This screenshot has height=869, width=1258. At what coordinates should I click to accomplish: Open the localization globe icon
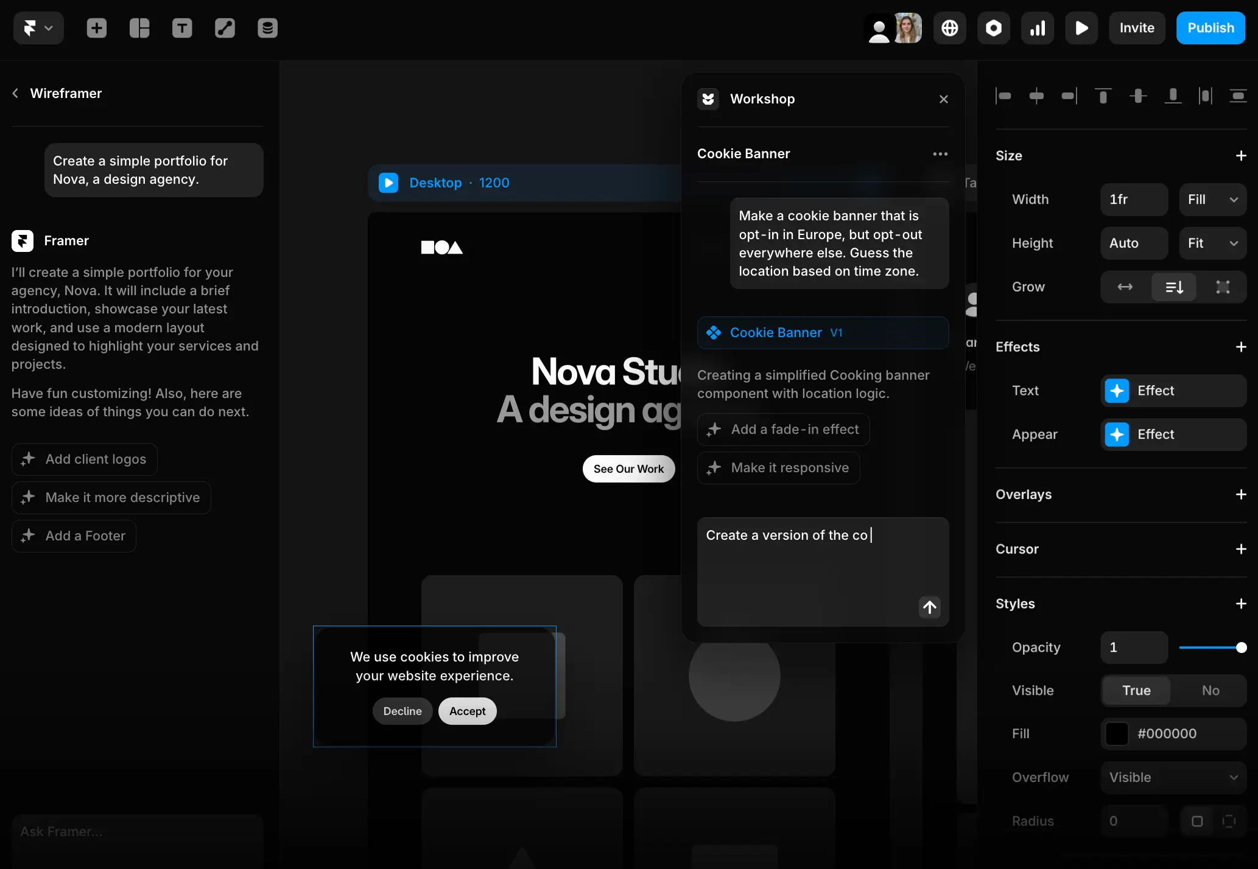pos(949,27)
